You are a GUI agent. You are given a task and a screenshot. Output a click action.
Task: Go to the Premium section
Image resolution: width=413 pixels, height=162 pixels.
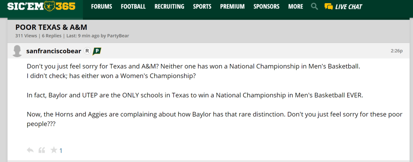pos(232,6)
